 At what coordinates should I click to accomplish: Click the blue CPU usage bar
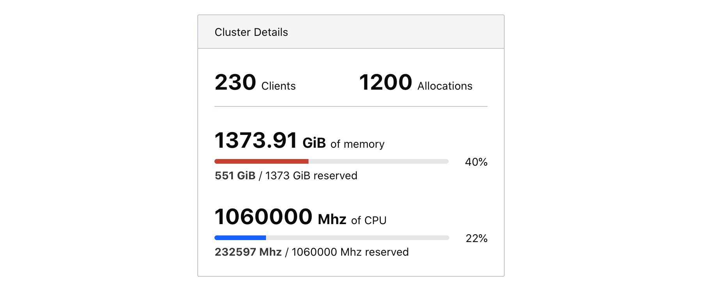pos(240,238)
